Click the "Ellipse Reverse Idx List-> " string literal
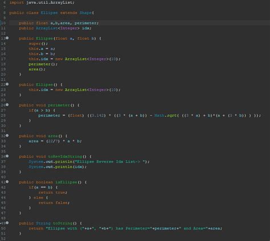Screen dimensions: 270x241 (x=111, y=161)
